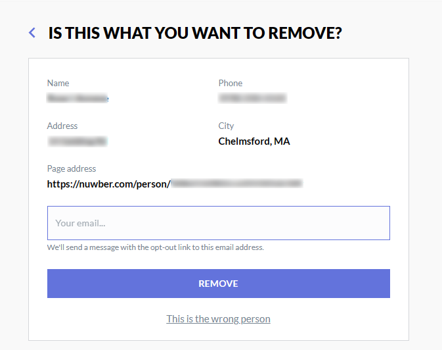Screen dimensions: 442x350
Task: Go back using the blue chevron arrow
Action: [x=32, y=33]
